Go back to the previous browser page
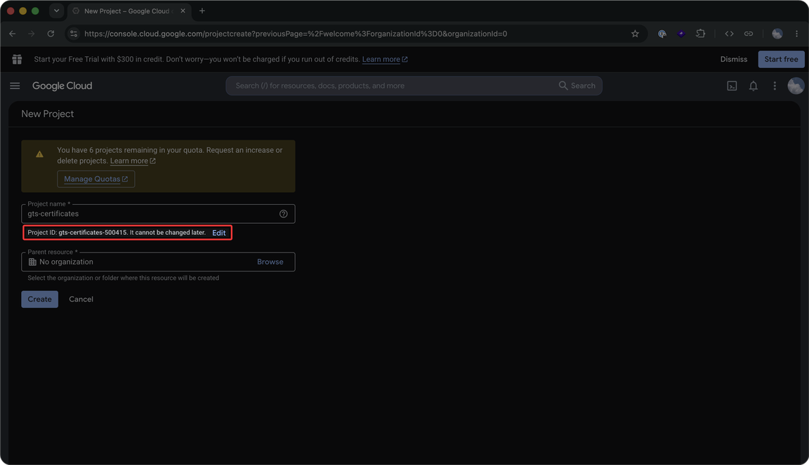809x465 pixels. tap(13, 34)
